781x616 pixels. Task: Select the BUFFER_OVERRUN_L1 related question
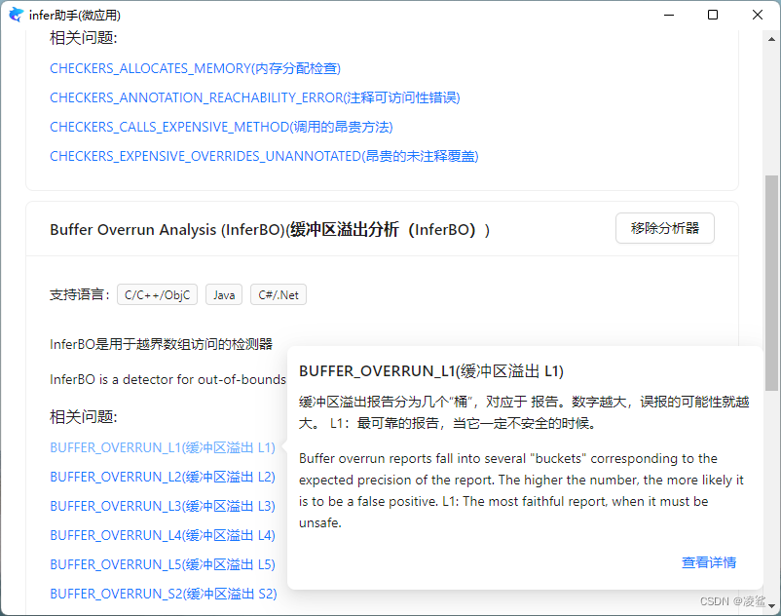[x=163, y=447]
